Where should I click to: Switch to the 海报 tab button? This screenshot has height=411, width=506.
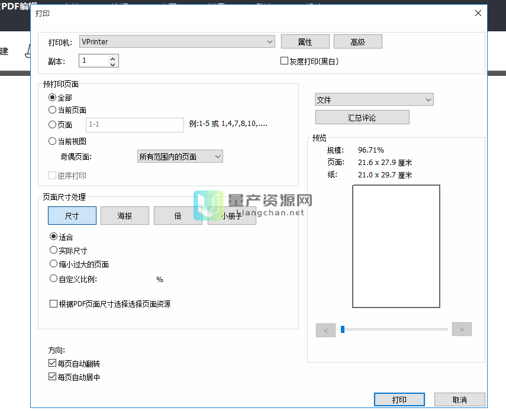[124, 216]
